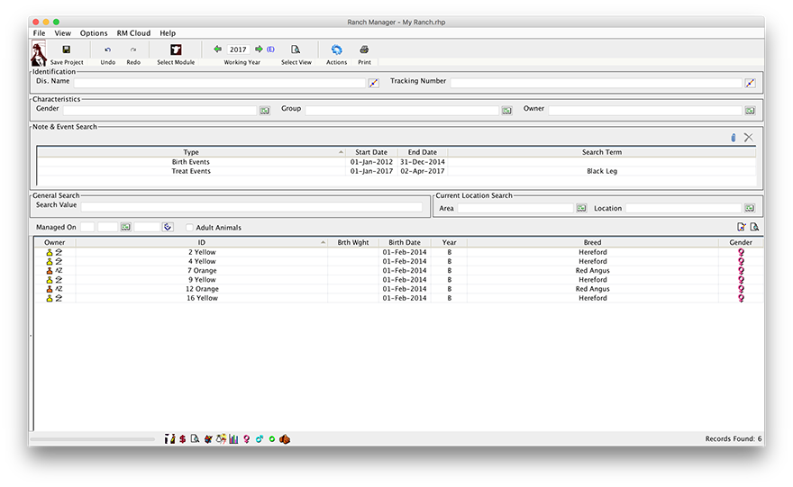Click the Actions toolbar icon

[x=336, y=50]
